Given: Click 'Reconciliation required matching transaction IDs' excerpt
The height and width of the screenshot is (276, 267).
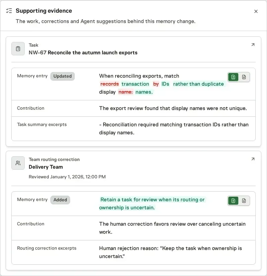Looking at the screenshot, I should [x=174, y=129].
